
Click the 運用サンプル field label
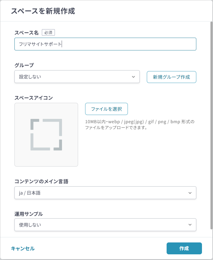(x=29, y=214)
